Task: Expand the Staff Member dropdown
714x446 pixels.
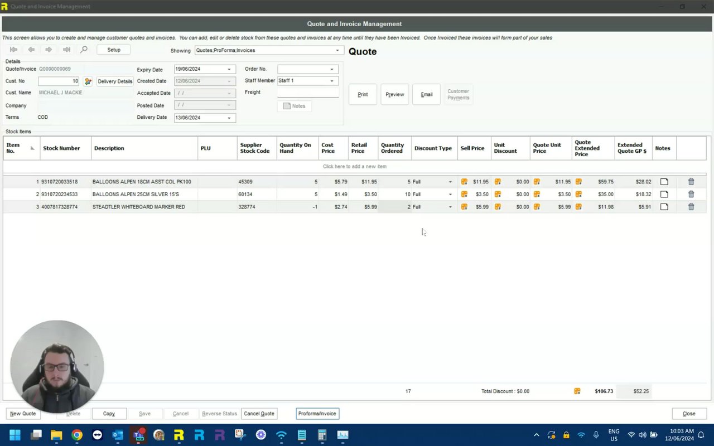Action: (x=332, y=81)
